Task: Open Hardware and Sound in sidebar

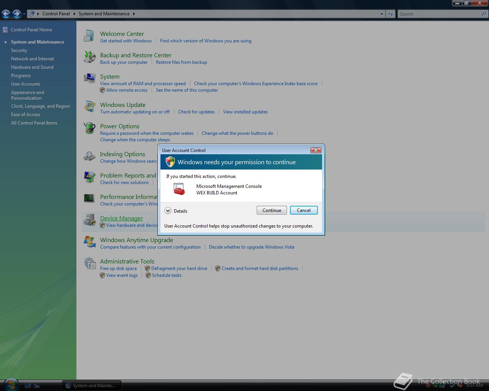Action: coord(32,67)
